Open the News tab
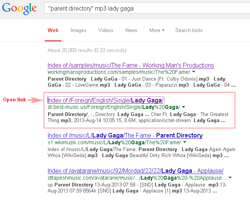Screen dimensions: 250x200 pos(131,30)
